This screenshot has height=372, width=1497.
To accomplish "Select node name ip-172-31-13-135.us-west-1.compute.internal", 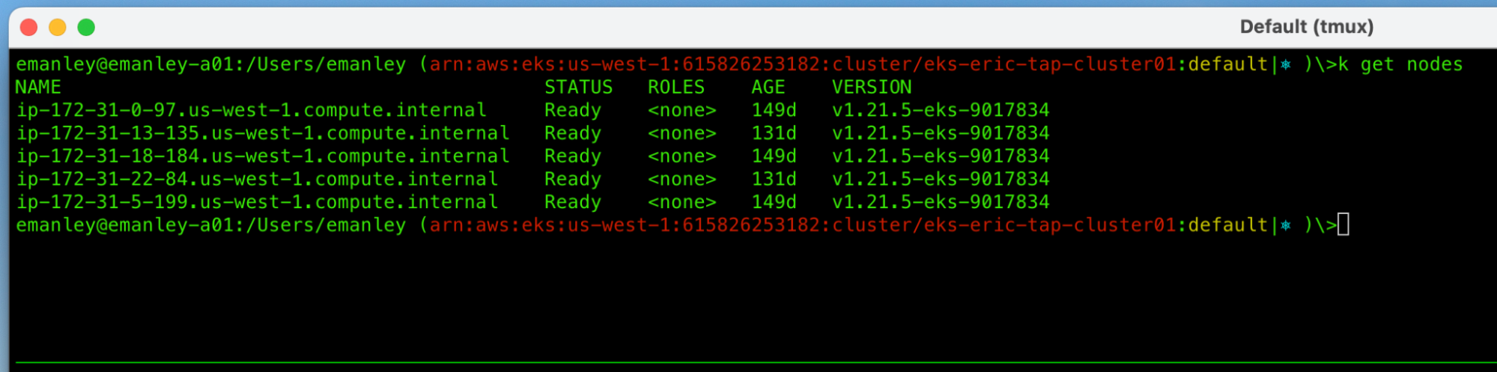I will click(x=263, y=134).
